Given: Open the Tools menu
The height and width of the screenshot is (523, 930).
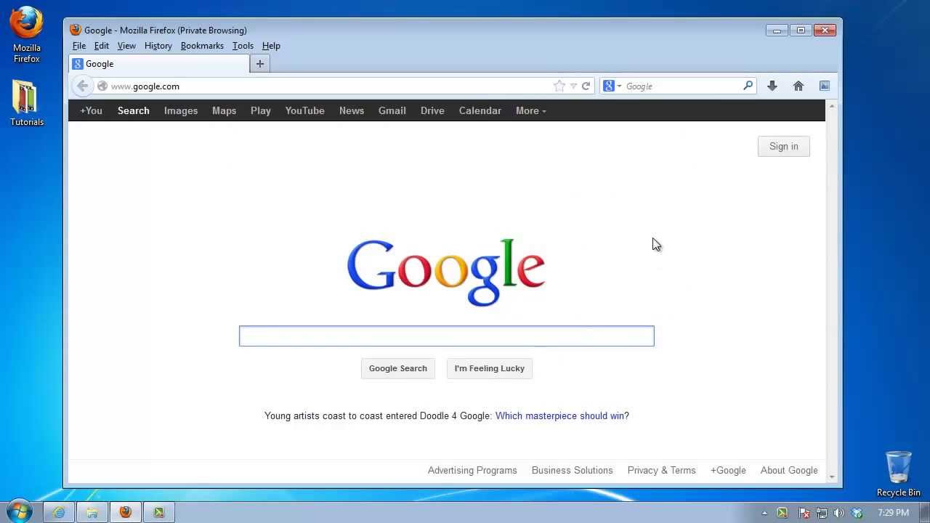Looking at the screenshot, I should (243, 46).
